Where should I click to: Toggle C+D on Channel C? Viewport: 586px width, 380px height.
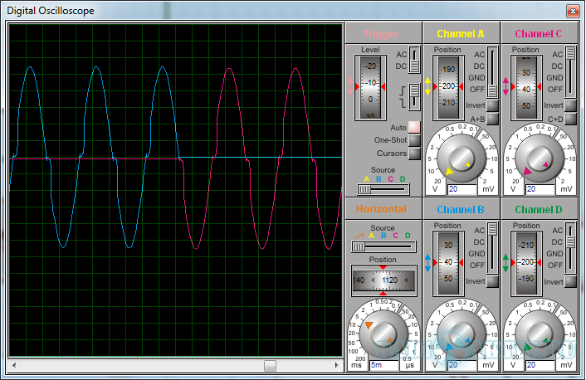(x=570, y=119)
